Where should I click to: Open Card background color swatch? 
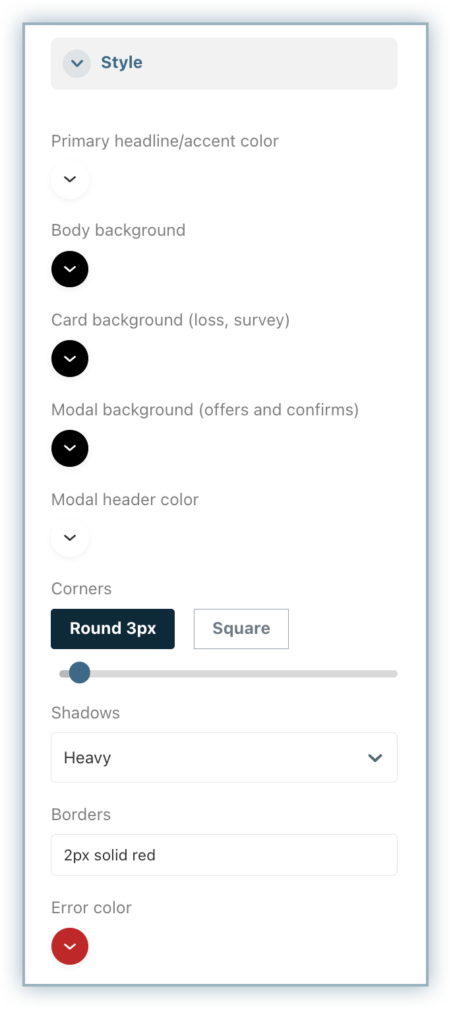pos(70,359)
